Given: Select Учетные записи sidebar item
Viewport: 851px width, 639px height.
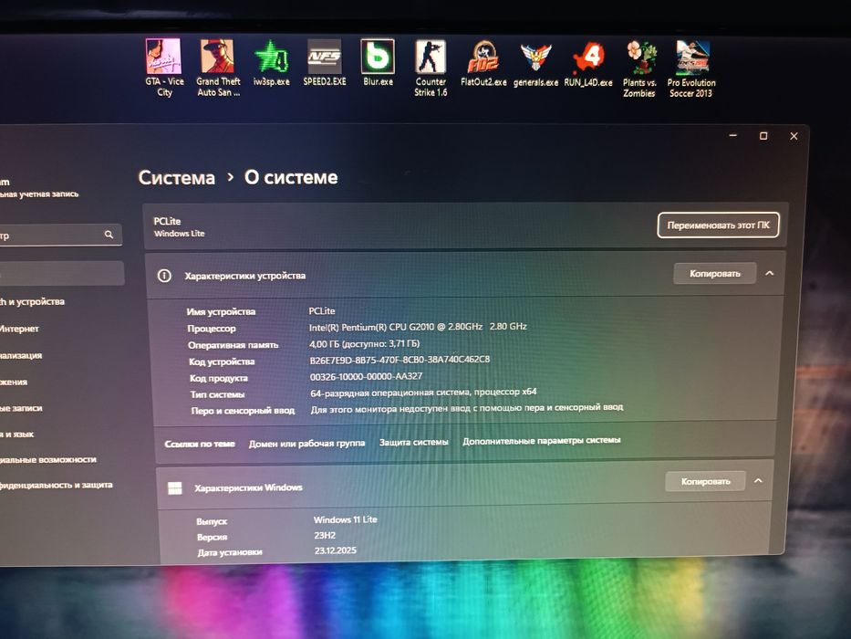Looking at the screenshot, I should (x=21, y=408).
